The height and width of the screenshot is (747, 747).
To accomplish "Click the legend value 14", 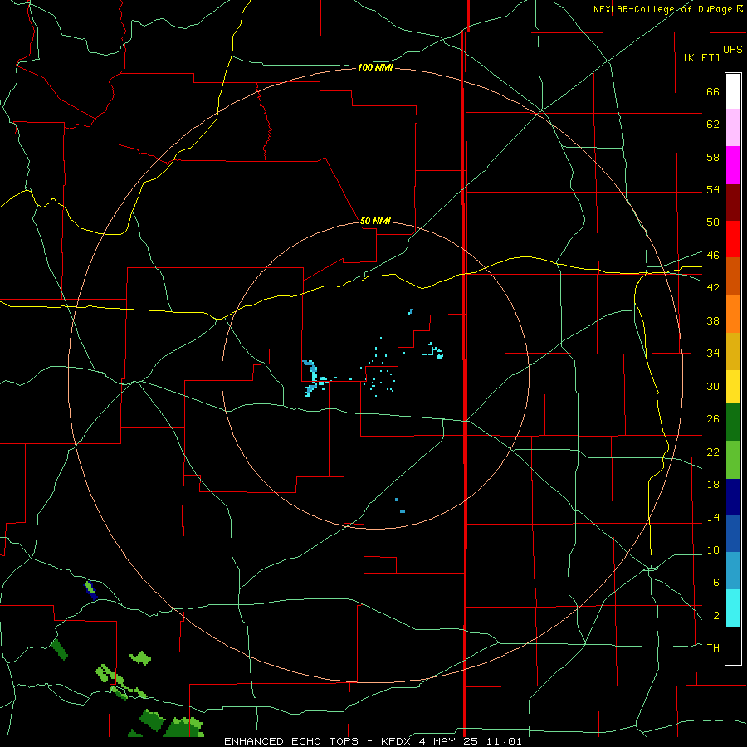I will point(713,517).
